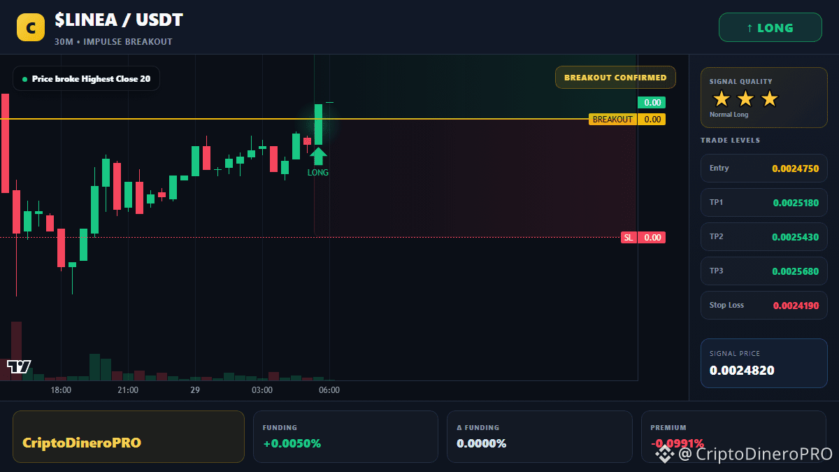Click the yellow C coin logo icon
Screen dimensions: 839x472
coord(30,28)
